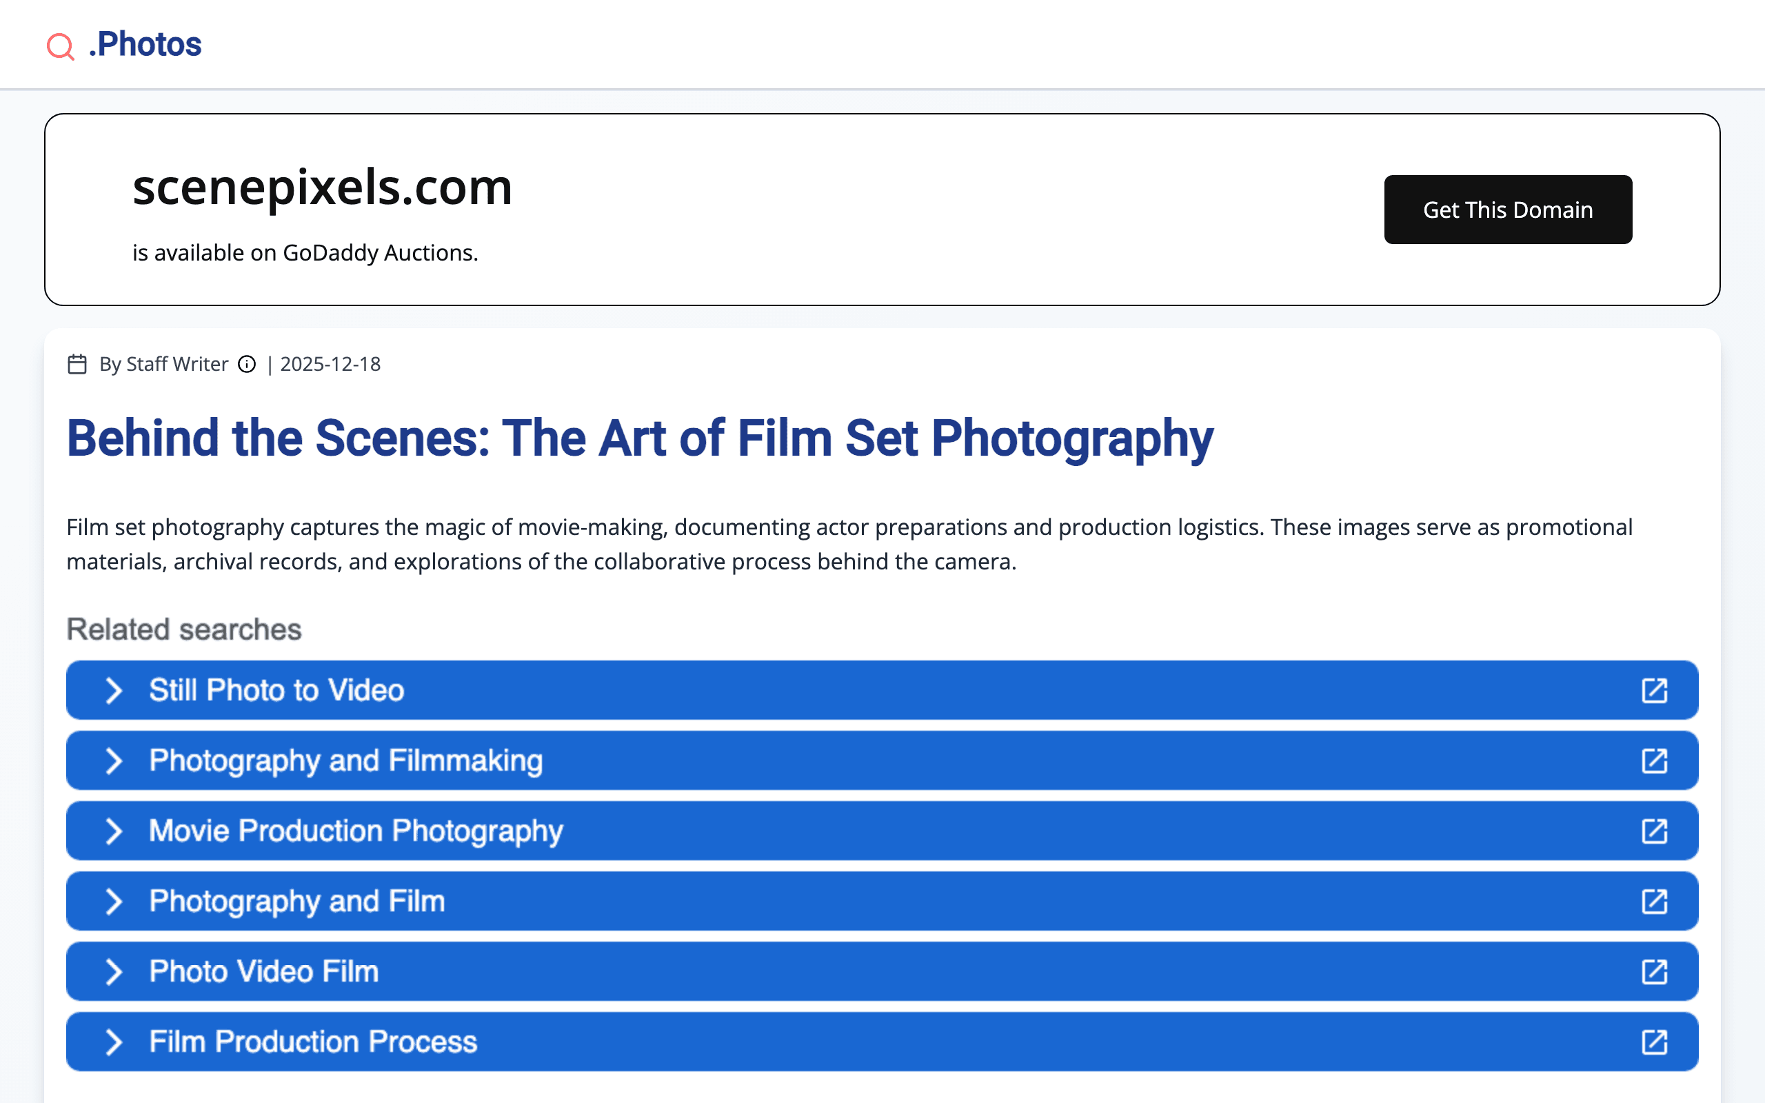Image resolution: width=1765 pixels, height=1103 pixels.
Task: Open the info icon next to Staff Writer
Action: tap(248, 364)
